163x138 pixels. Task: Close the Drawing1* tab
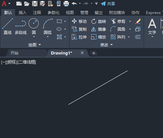coord(82,53)
